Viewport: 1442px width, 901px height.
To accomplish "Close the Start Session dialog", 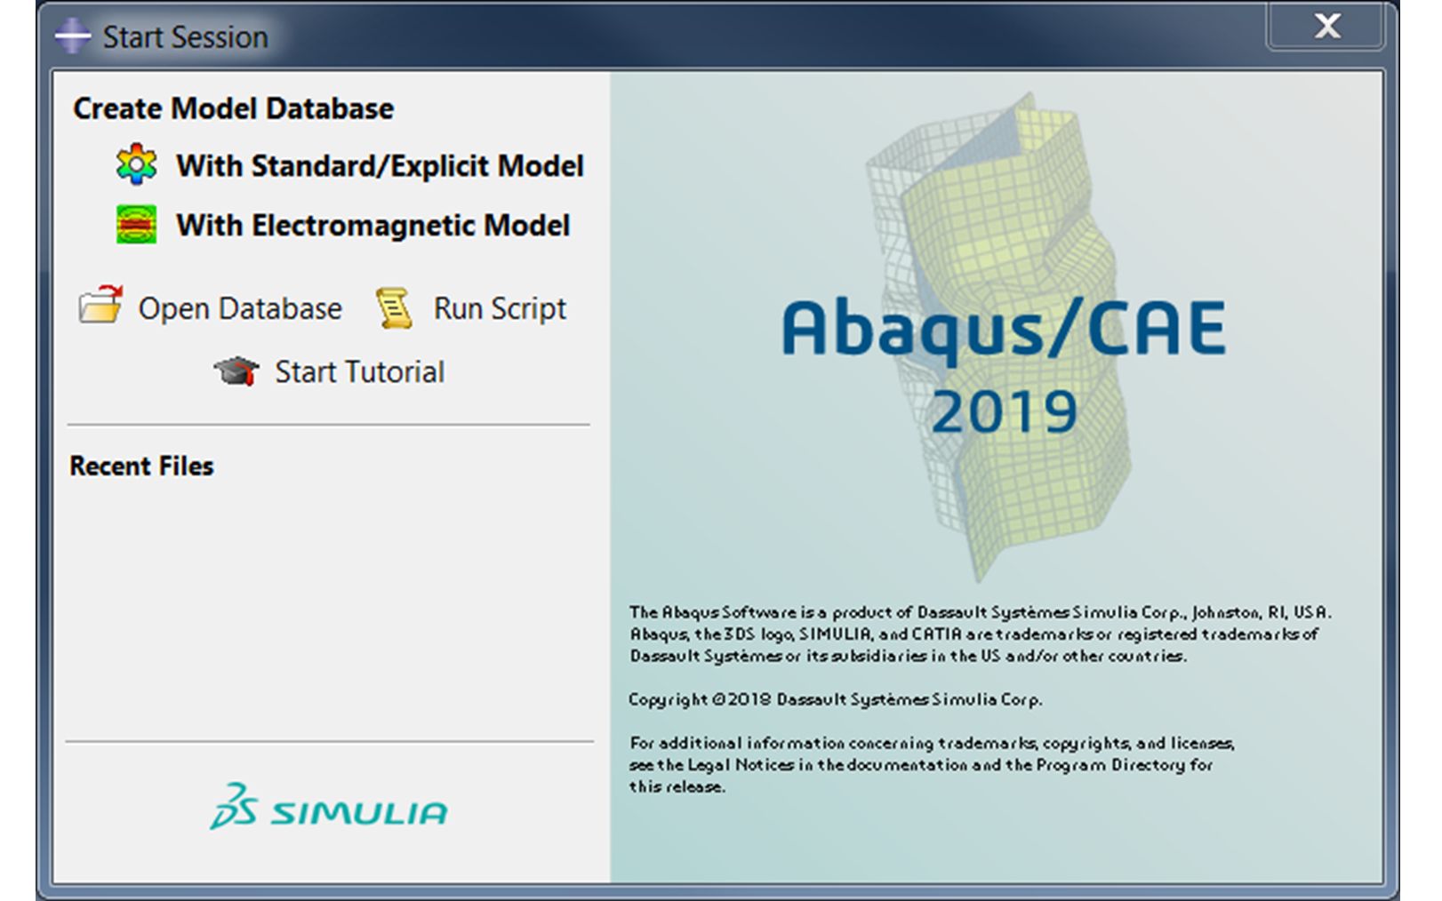I will (x=1326, y=26).
